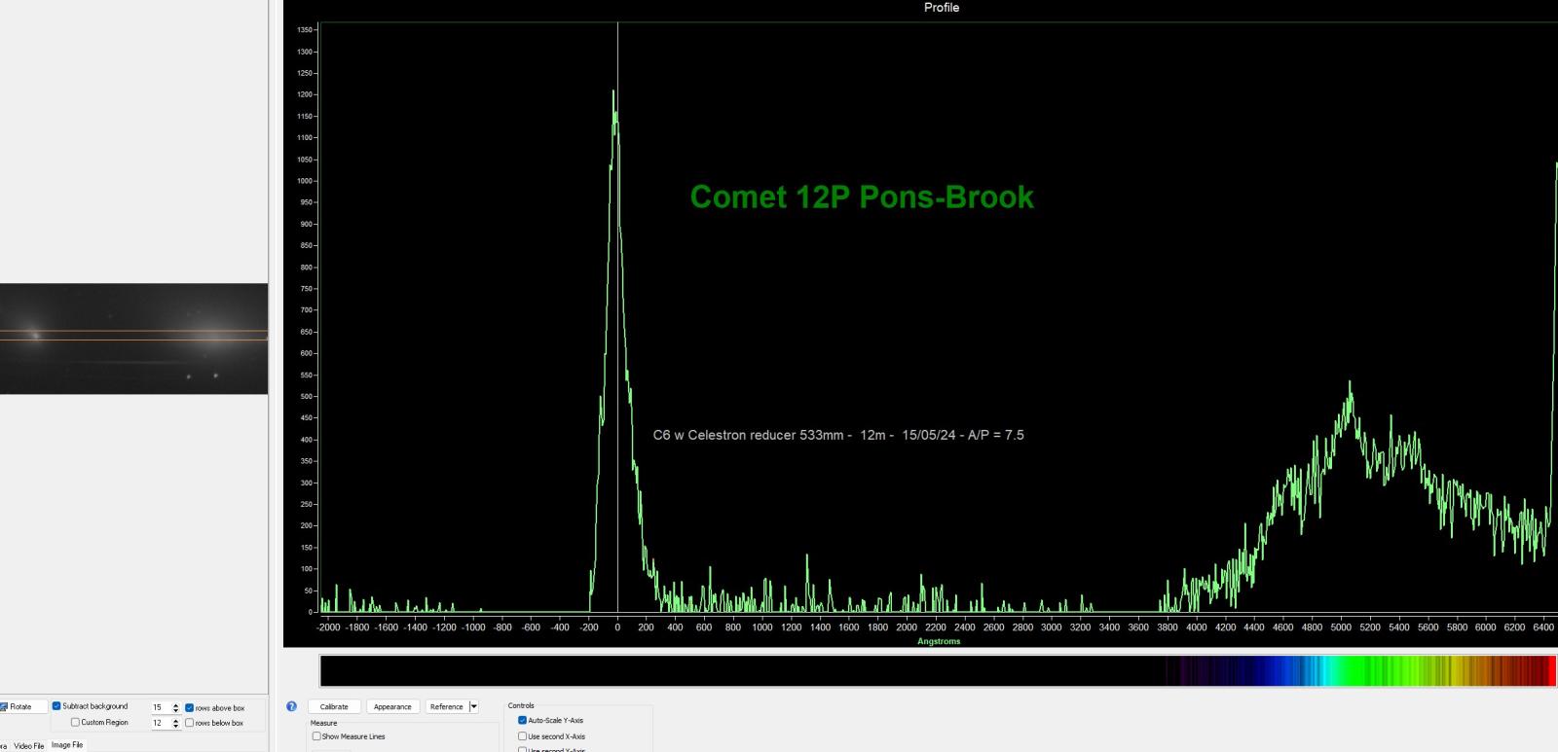1558x752 pixels.
Task: Enable the Custom Region checkbox
Action: (x=75, y=722)
